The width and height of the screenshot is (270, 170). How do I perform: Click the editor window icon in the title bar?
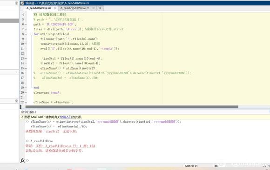(x=22, y=3)
